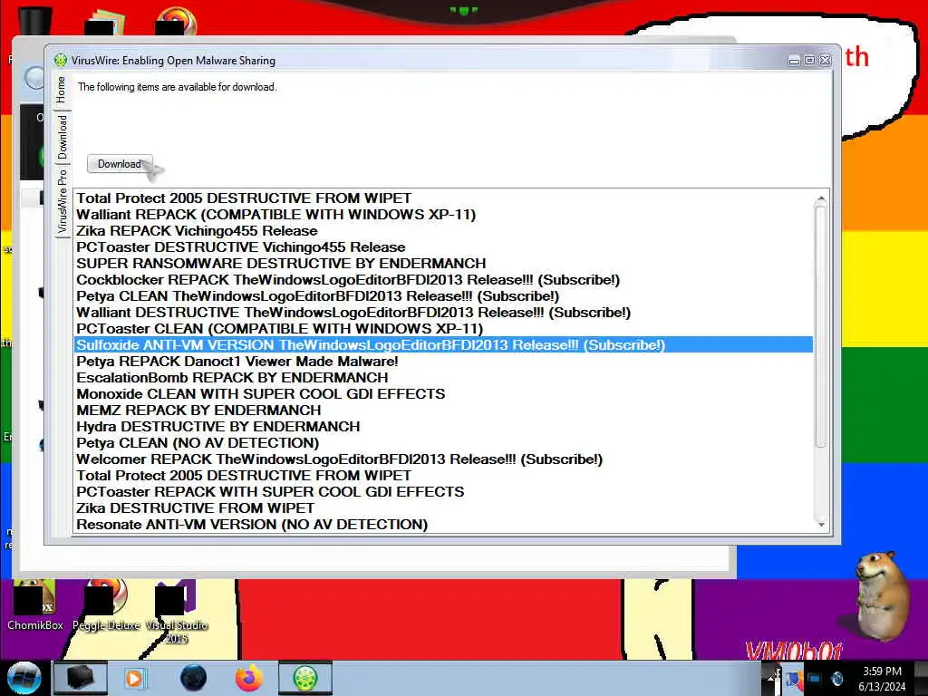The height and width of the screenshot is (696, 928).
Task: Switch to the VirusWire Pro tab
Action: pos(62,201)
